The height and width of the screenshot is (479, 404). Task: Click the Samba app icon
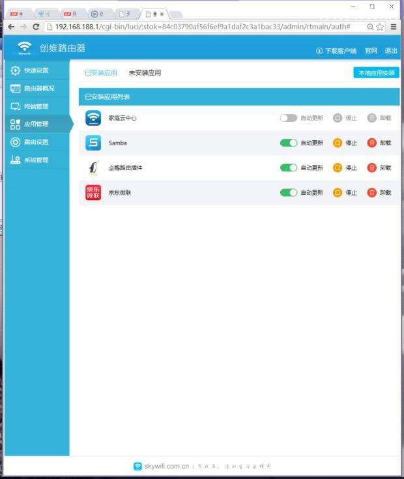click(x=93, y=143)
